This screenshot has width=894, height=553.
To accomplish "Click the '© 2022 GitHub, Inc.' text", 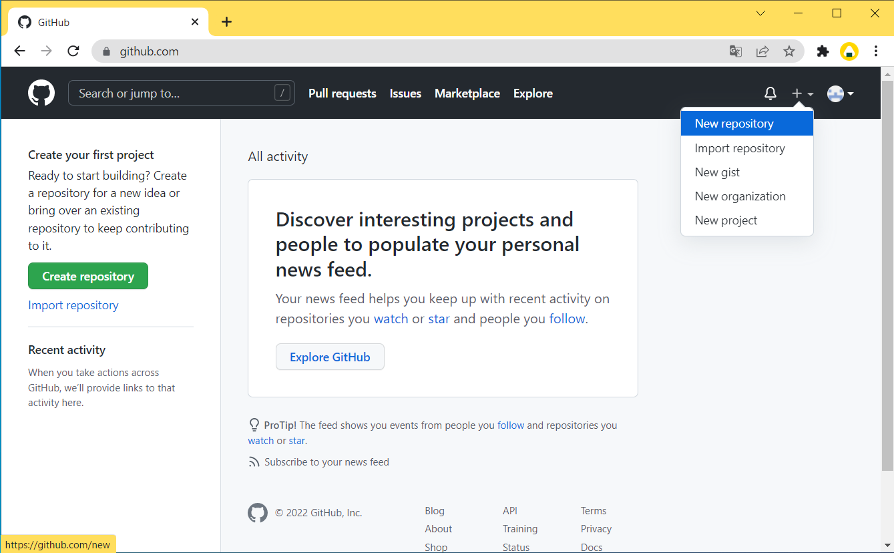I will (318, 513).
